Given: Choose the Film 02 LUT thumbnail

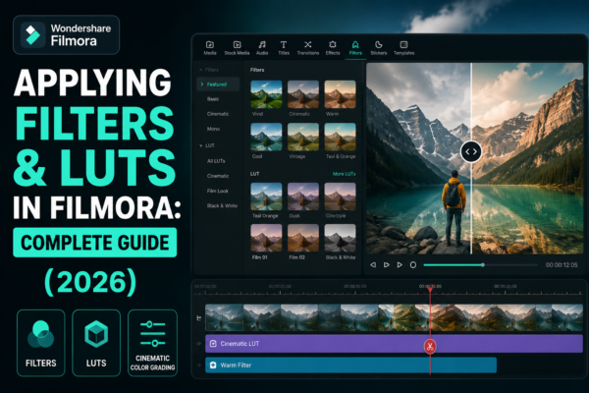Looking at the screenshot, I should click(303, 238).
